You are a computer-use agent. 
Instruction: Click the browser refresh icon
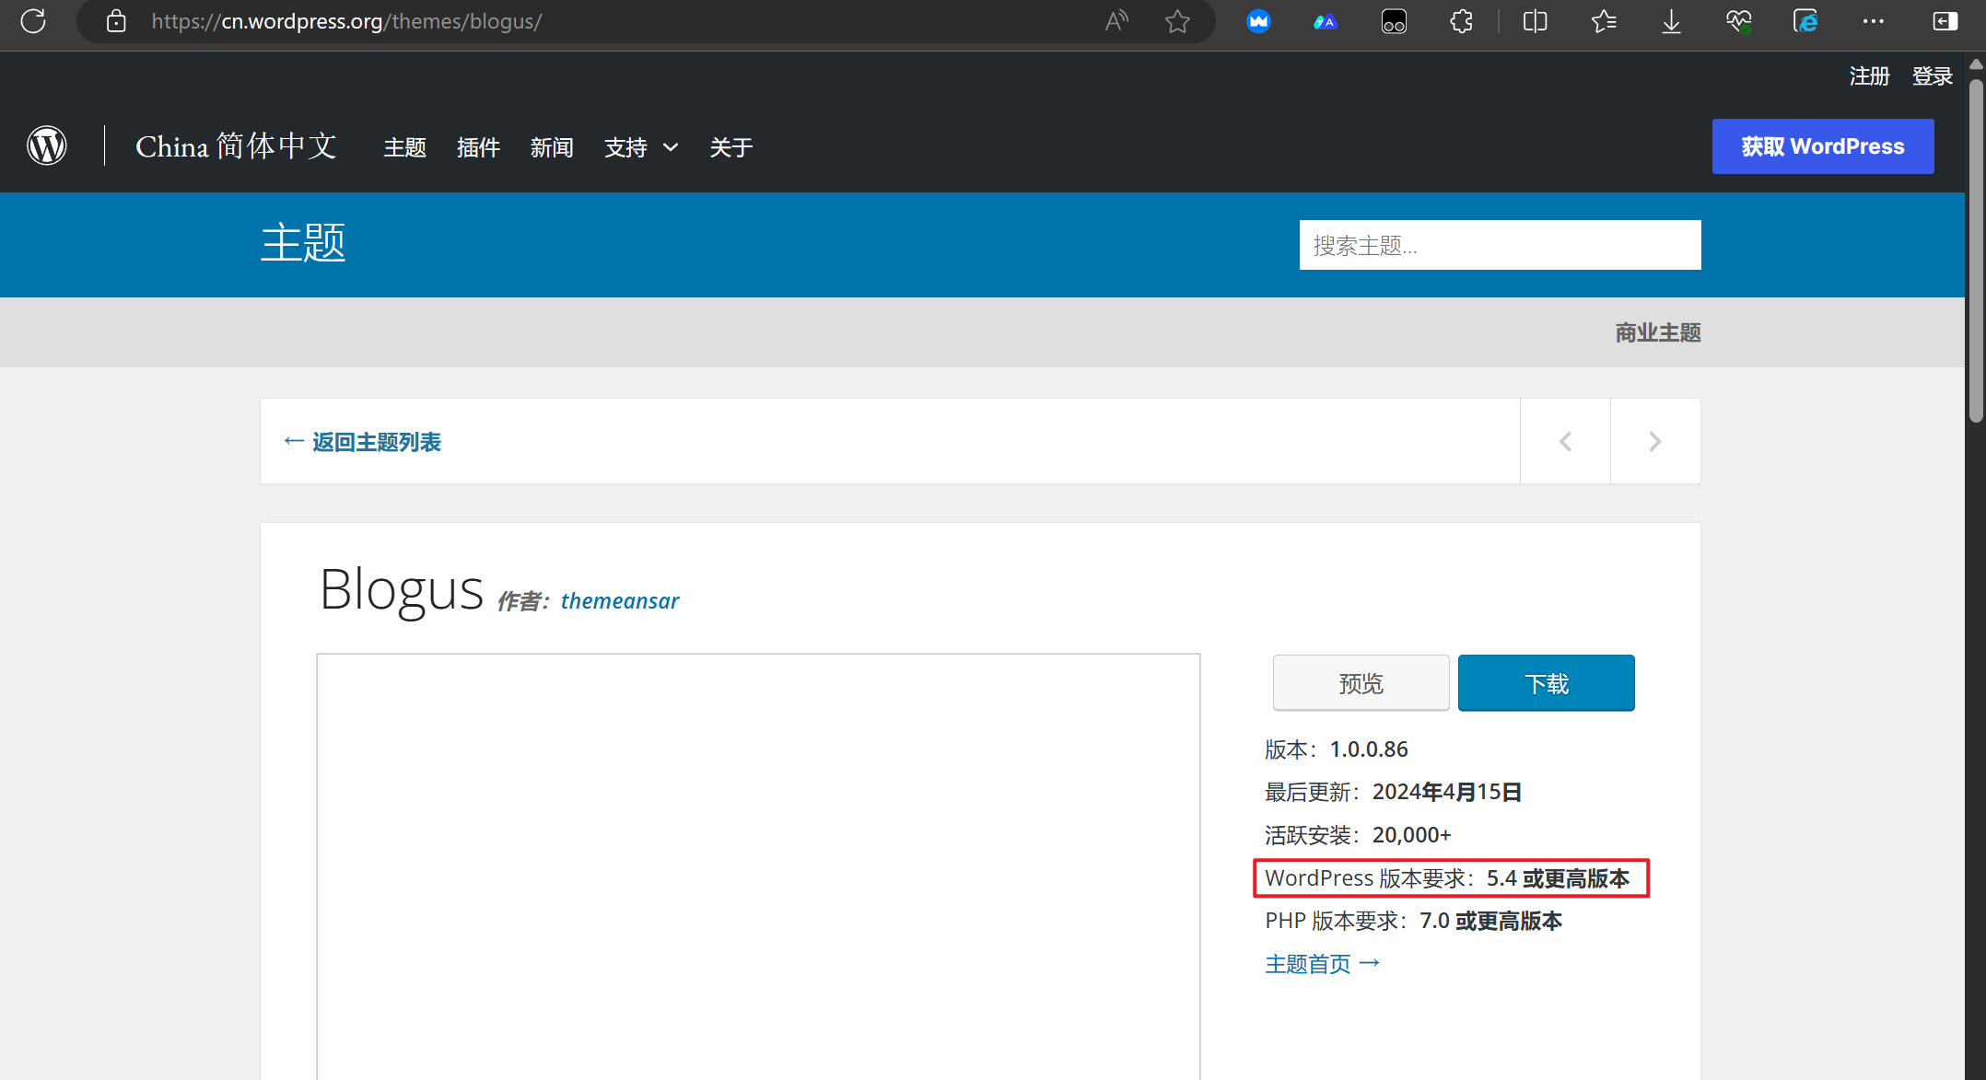point(33,21)
